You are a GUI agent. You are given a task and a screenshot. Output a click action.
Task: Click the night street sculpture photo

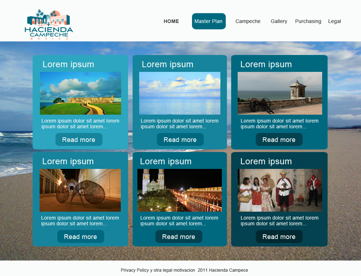(x=80, y=190)
